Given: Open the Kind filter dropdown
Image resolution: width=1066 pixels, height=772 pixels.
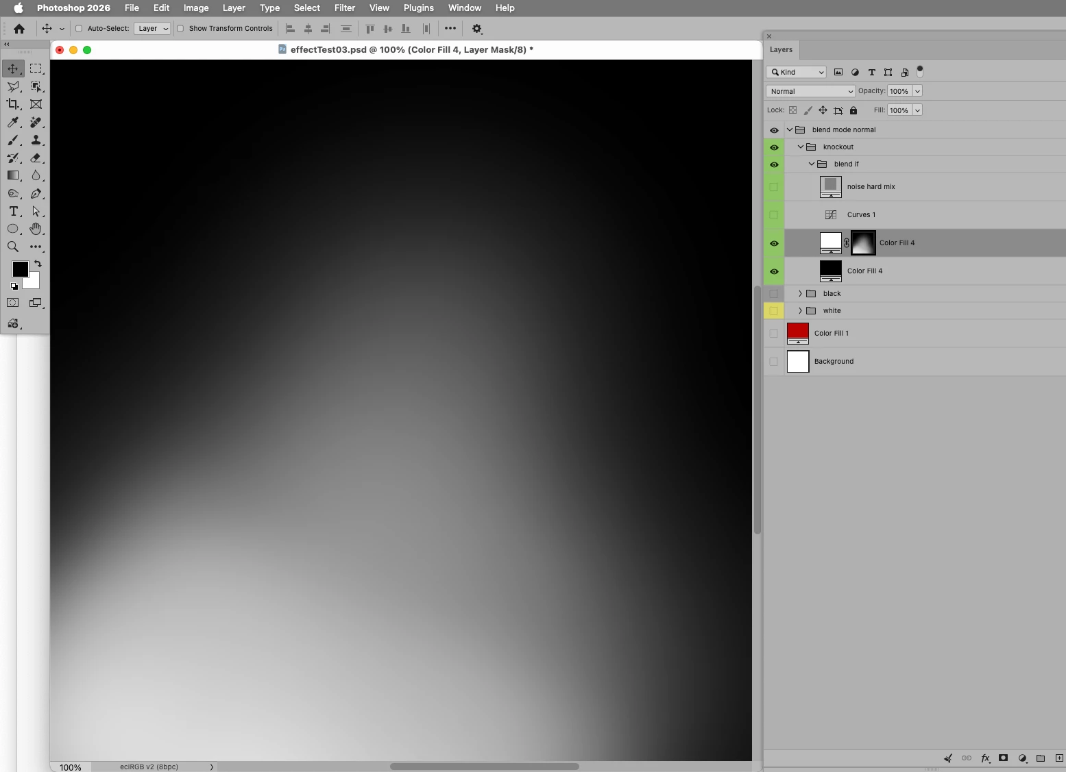Looking at the screenshot, I should (797, 72).
